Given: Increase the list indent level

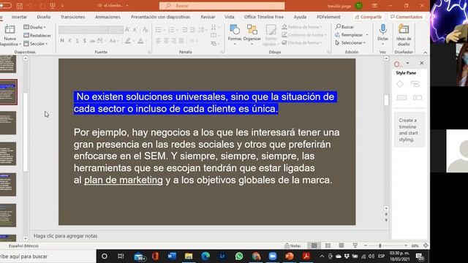Looking at the screenshot, I should pos(193,30).
